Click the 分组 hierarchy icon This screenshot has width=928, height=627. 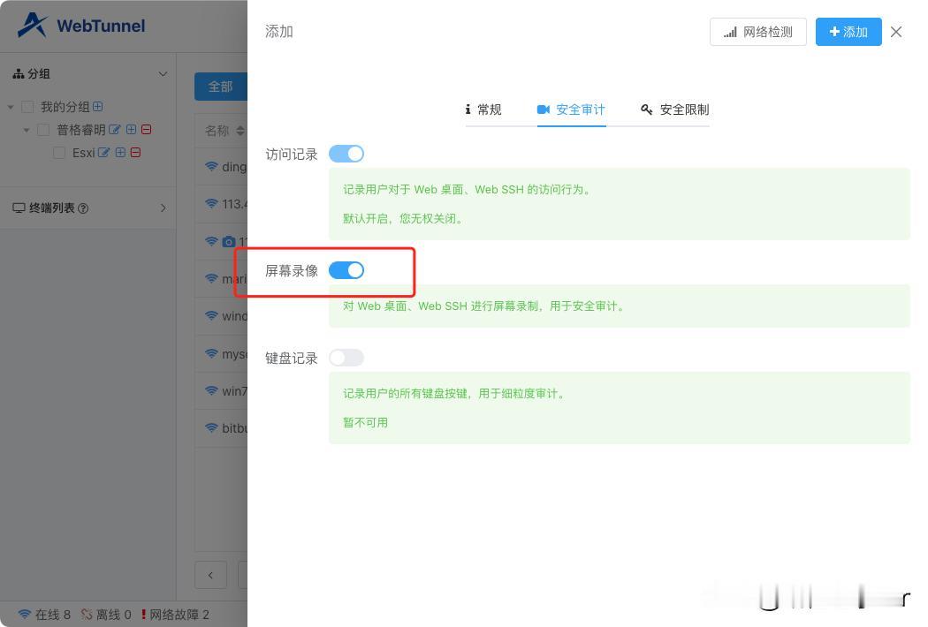[19, 74]
